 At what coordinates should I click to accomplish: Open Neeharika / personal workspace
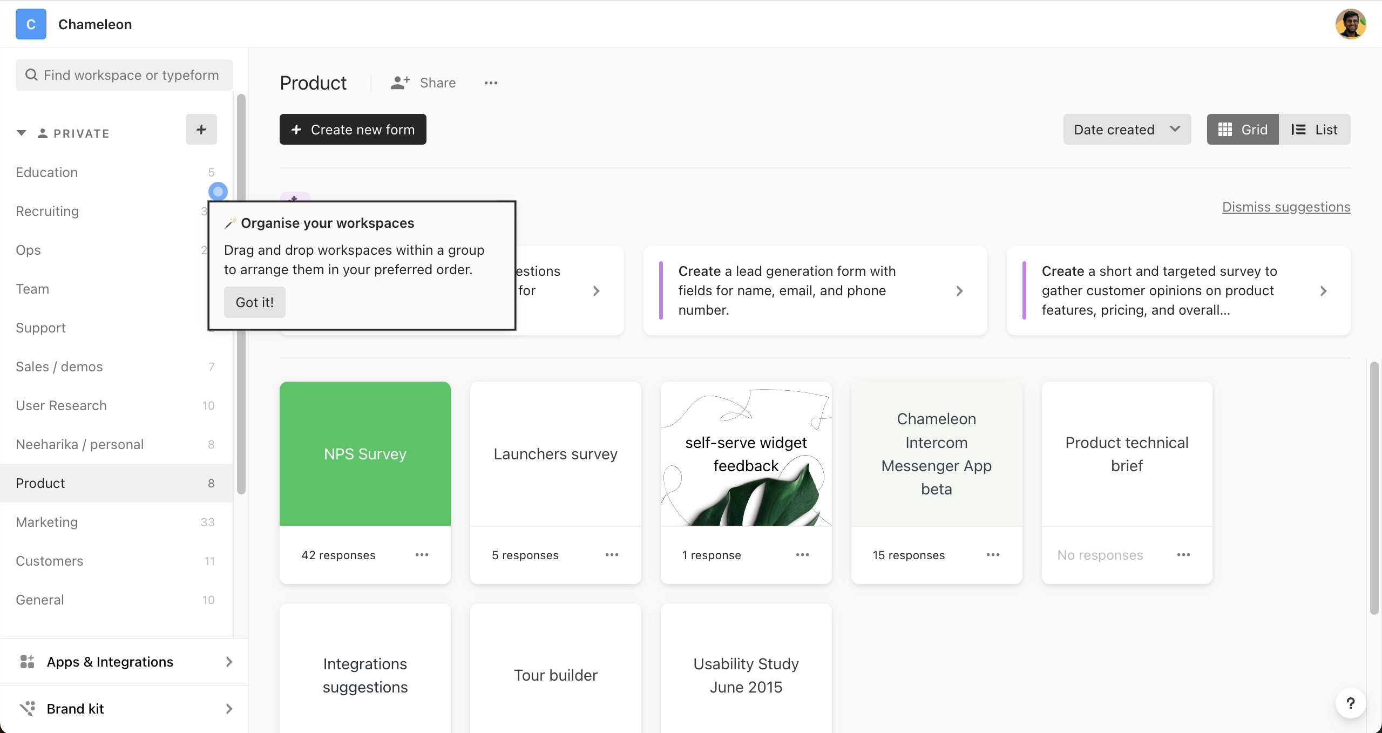(116, 444)
